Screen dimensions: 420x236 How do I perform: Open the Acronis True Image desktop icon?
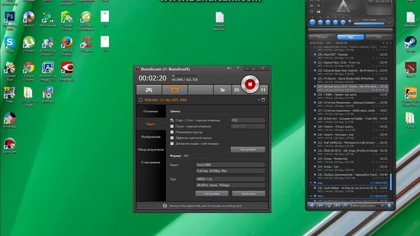[x=48, y=71]
